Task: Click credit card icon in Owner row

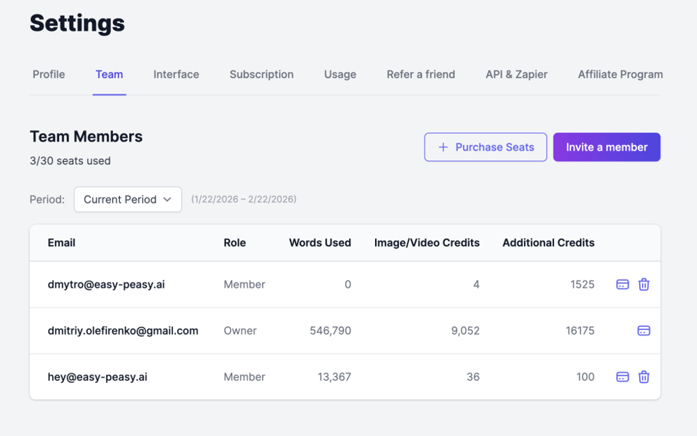Action: click(644, 331)
